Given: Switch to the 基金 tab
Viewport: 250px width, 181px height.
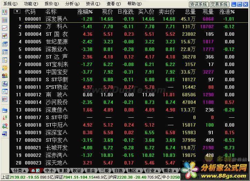Looking at the screenshot, I should (91, 170).
